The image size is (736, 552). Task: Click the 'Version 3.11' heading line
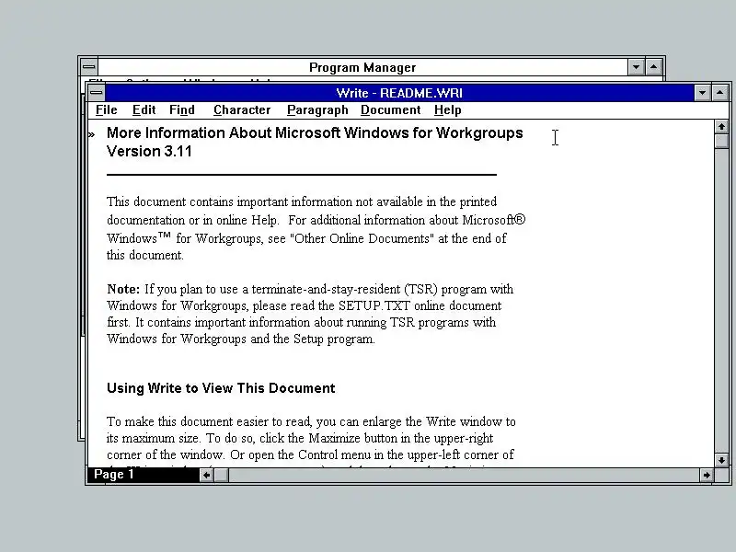tap(149, 151)
